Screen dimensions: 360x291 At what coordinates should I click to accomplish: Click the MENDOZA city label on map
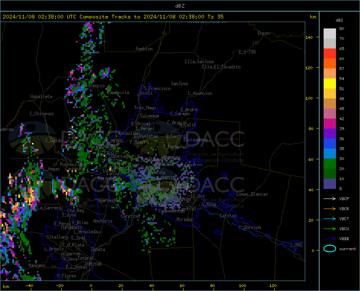[107, 147]
